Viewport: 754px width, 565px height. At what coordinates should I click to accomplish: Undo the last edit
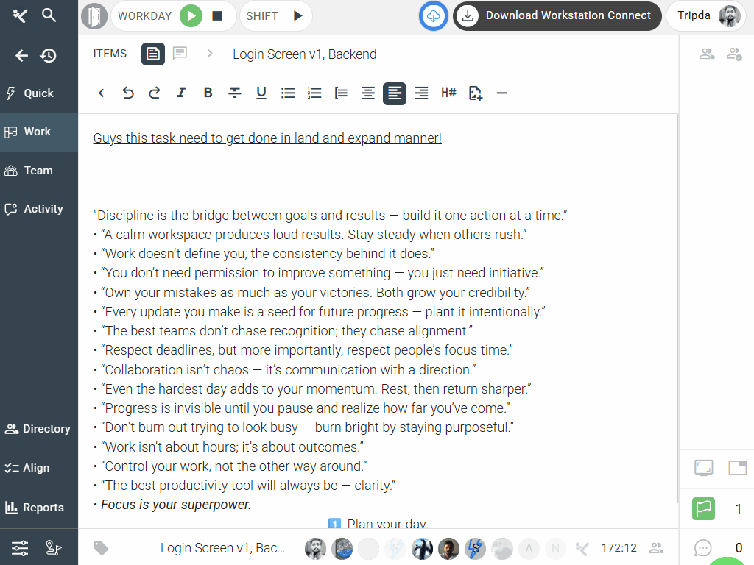tap(128, 93)
